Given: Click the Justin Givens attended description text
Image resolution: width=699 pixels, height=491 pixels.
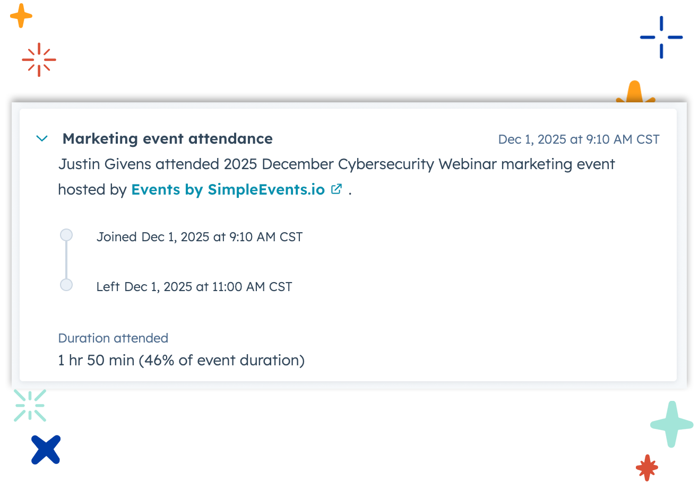Looking at the screenshot, I should point(336,164).
